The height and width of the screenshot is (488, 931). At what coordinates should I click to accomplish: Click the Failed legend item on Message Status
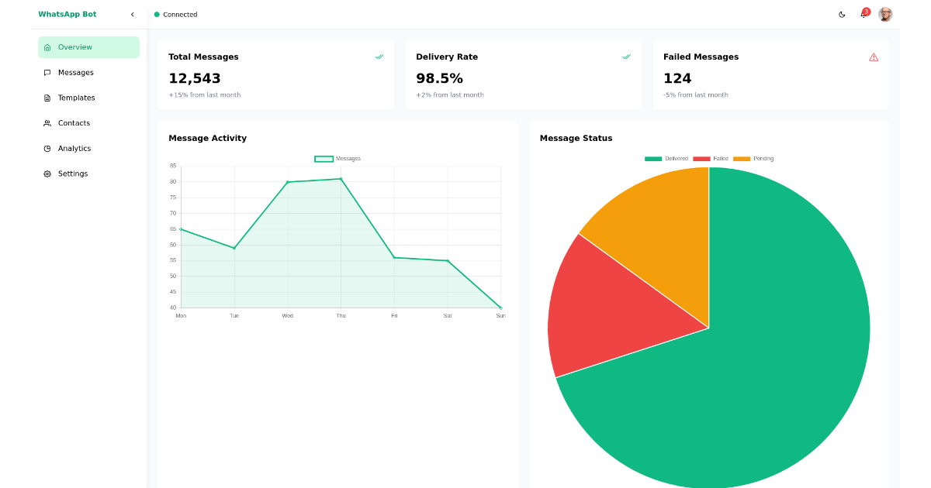click(x=714, y=158)
